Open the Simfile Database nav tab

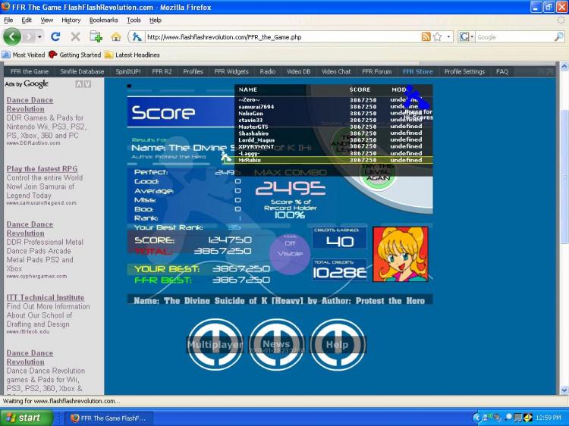(x=82, y=71)
